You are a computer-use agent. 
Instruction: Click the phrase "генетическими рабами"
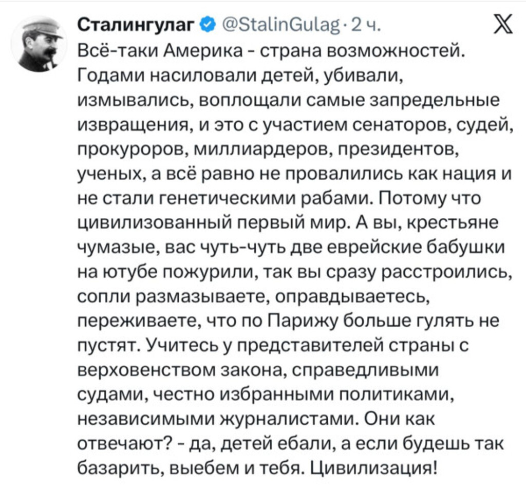[231, 198]
